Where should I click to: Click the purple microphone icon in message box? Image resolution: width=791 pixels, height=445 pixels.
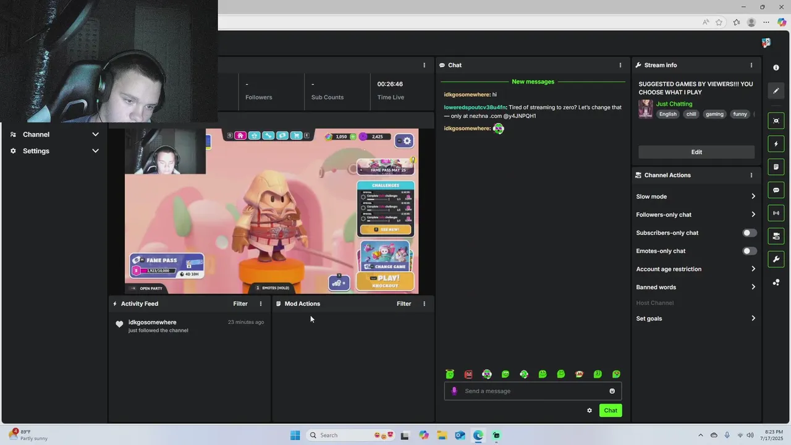[x=454, y=391]
